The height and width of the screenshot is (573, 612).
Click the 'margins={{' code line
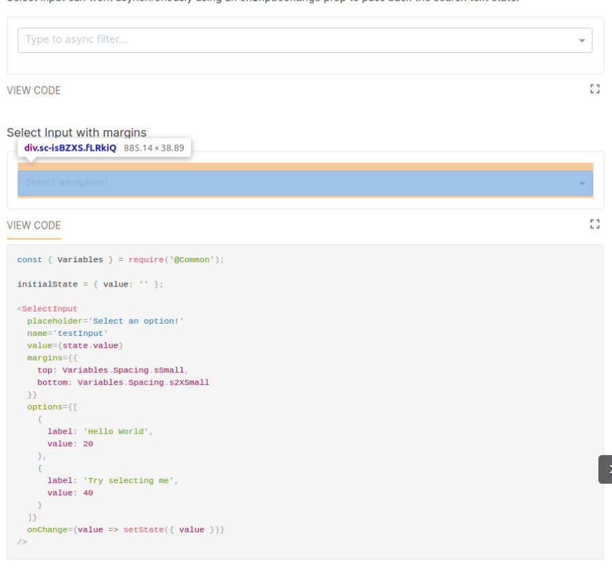click(52, 358)
